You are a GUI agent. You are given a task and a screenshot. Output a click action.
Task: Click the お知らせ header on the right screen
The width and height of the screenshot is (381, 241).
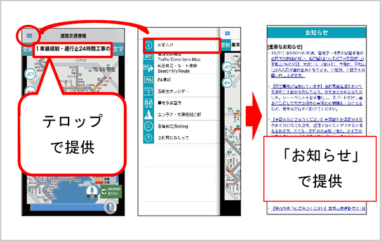317,32
